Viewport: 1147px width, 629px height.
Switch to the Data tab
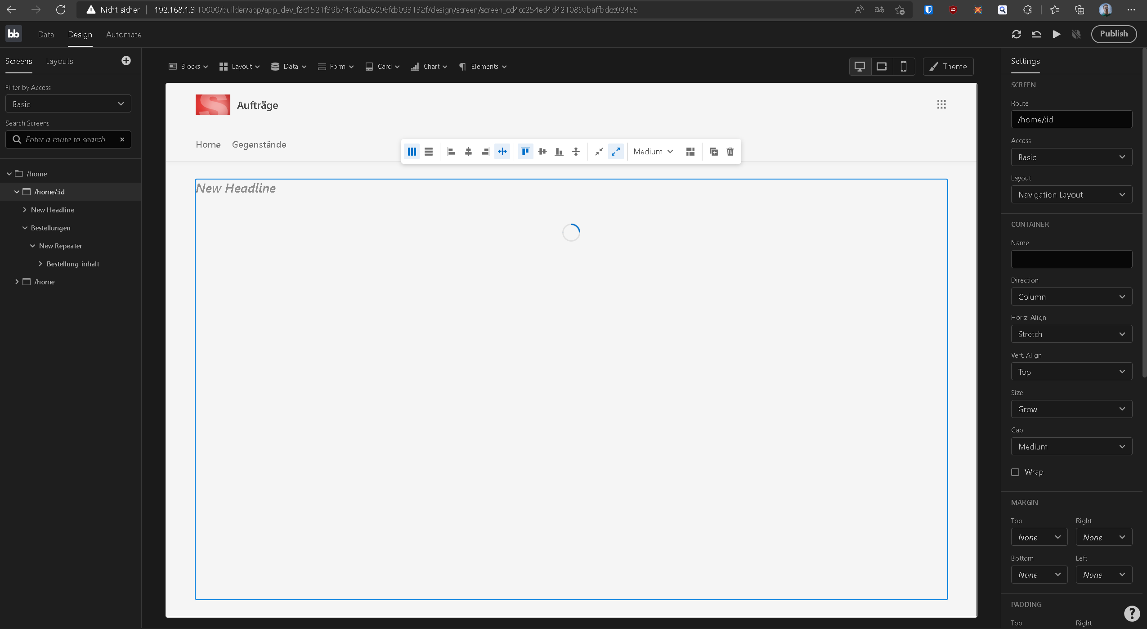(x=46, y=35)
